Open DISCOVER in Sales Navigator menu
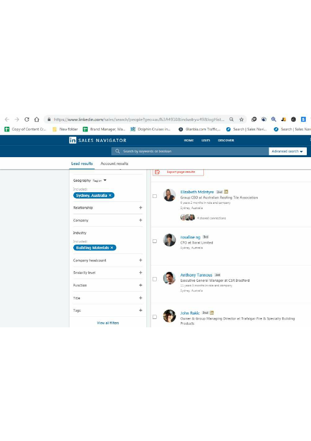Screen dimensions: 311x441 click(226, 140)
